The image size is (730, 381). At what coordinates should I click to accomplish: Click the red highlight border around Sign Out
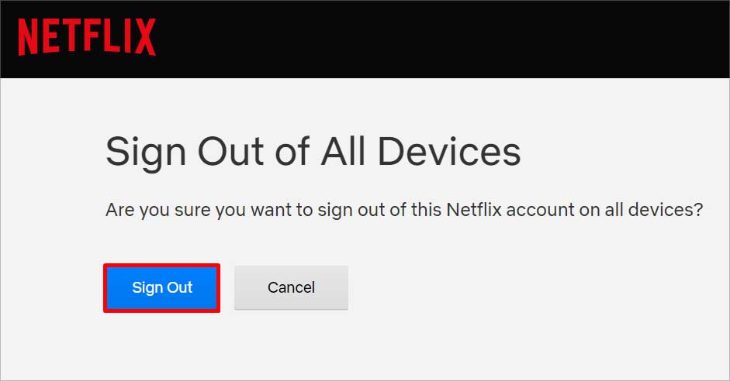click(x=161, y=266)
